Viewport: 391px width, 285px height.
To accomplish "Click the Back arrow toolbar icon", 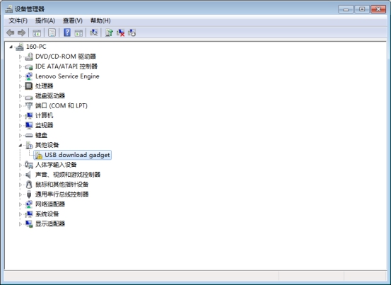I will tap(10, 33).
